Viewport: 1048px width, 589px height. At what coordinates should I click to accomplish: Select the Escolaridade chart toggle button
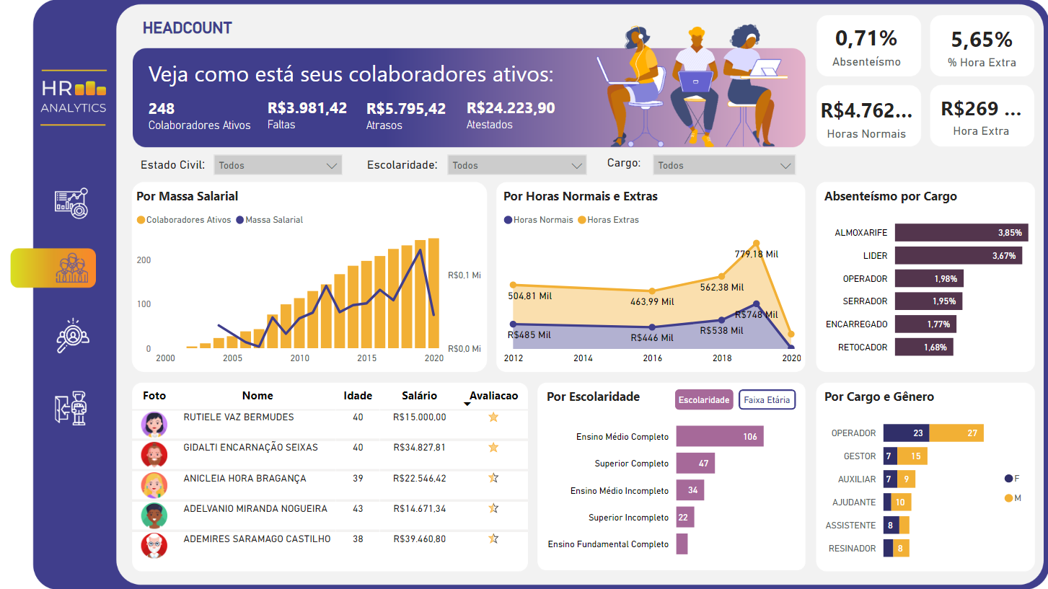(704, 399)
